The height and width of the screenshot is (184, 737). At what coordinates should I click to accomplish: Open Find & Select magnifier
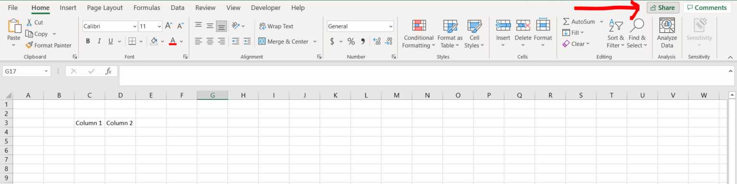tap(637, 34)
